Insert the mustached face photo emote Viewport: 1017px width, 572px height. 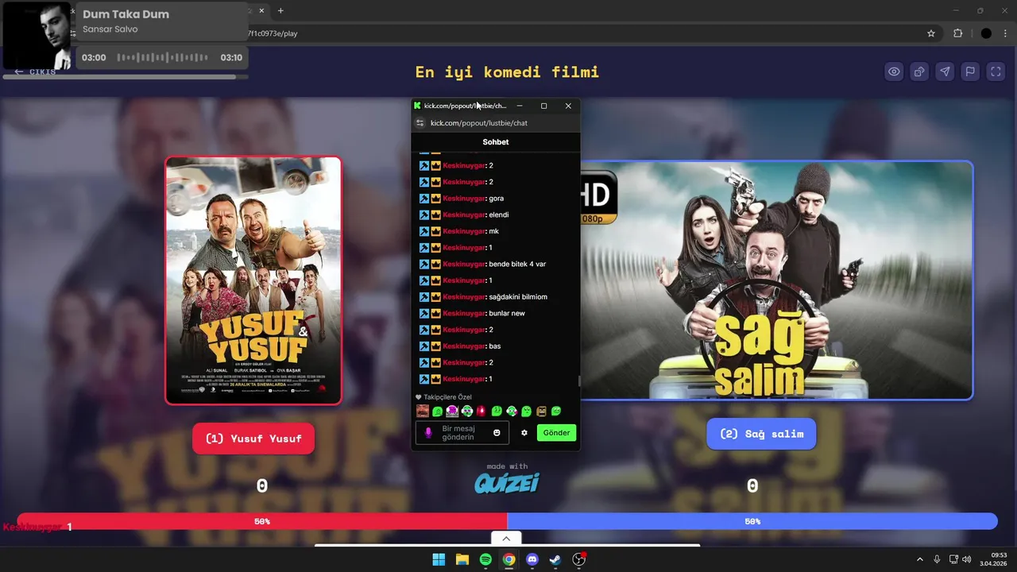pos(423,411)
